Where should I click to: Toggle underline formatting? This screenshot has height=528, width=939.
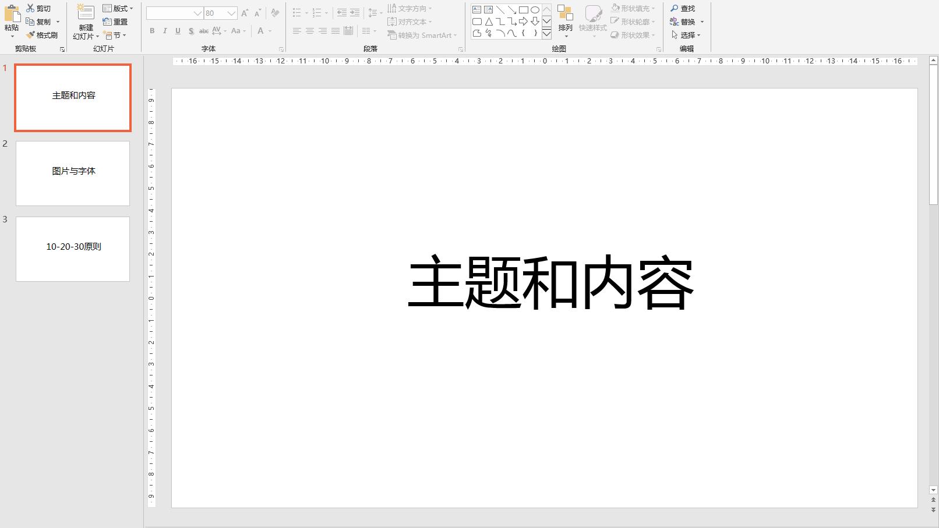(177, 31)
